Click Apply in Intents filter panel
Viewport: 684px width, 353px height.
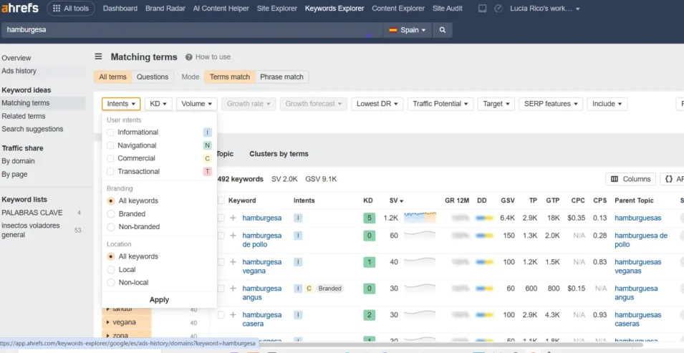tap(159, 300)
